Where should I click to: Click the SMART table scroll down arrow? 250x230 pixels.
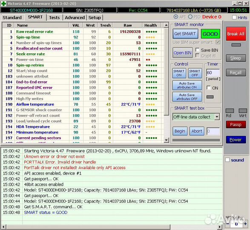coord(166,140)
